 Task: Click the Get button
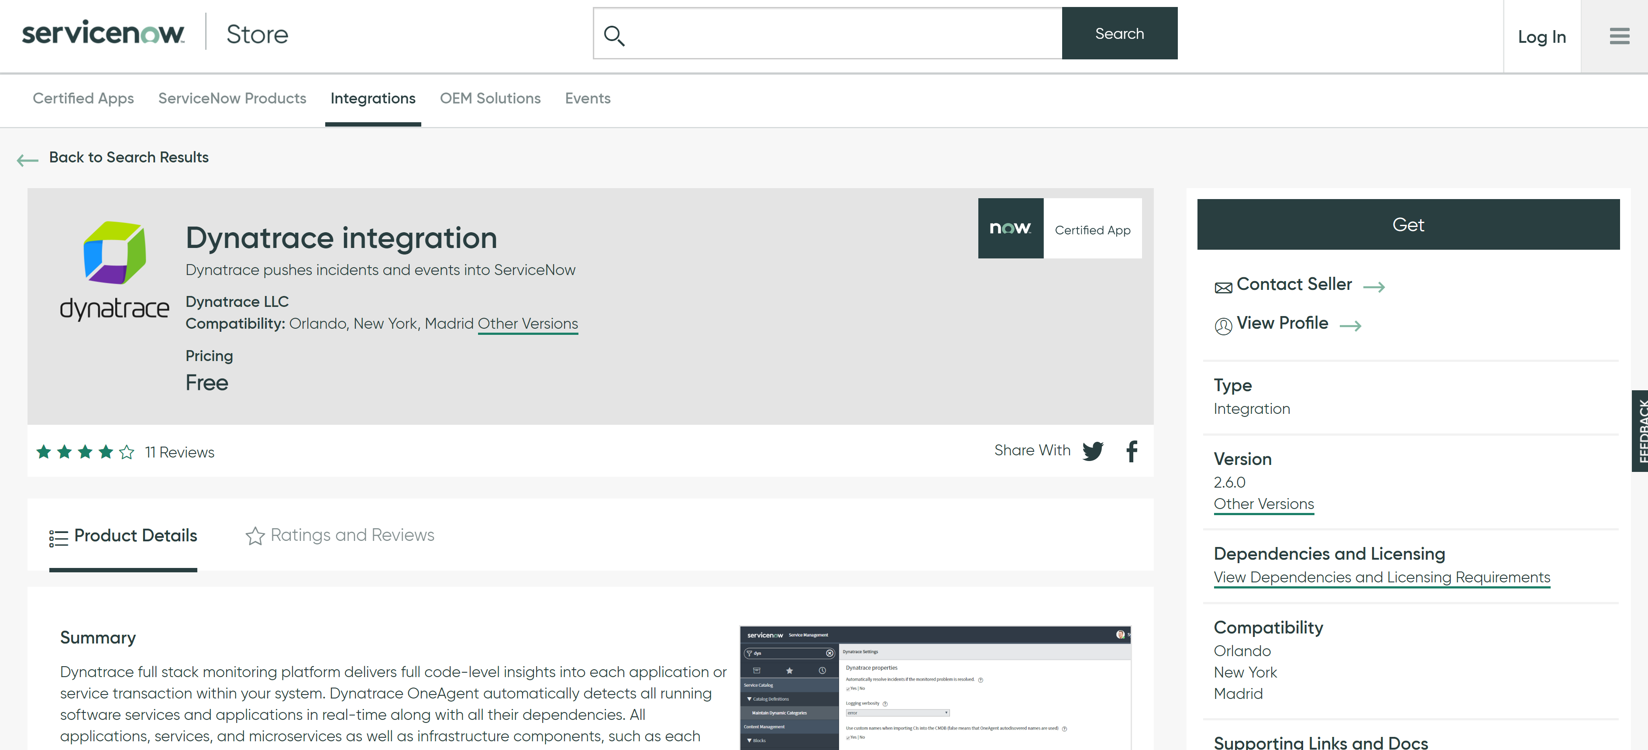1408,225
